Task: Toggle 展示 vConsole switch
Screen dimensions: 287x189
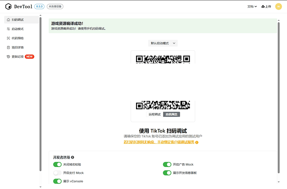Action: click(x=57, y=182)
